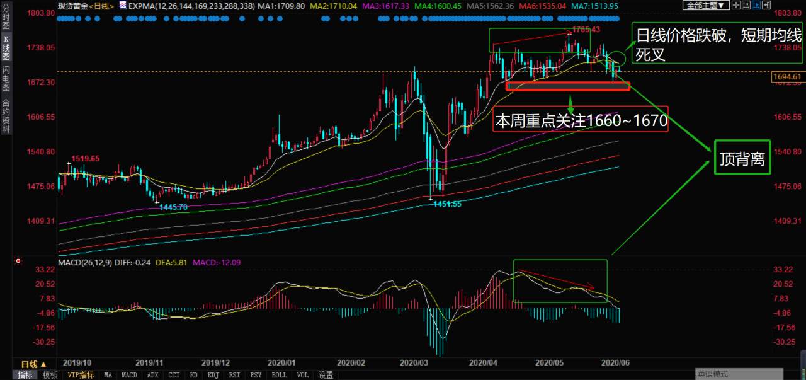Click the 2019/11 date axis label
Screen dimensions: 806x380
tap(150, 363)
